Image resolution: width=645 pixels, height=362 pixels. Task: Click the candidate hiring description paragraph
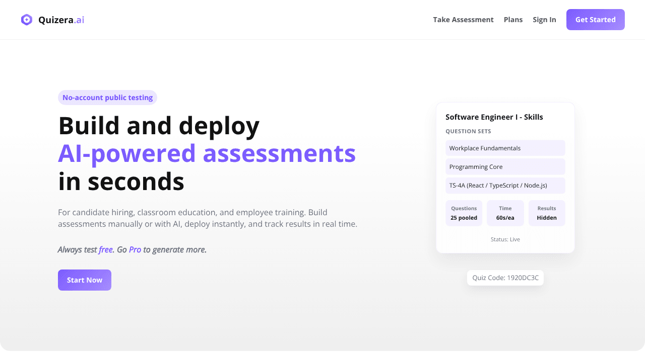click(208, 218)
